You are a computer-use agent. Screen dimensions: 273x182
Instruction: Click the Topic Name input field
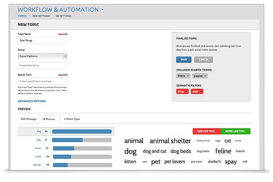pos(42,40)
